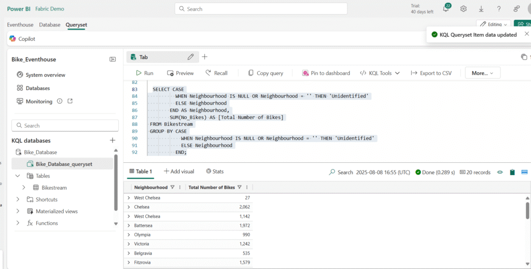Open Neighbourhood column options menu
This screenshot has height=269, width=531.
[x=180, y=187]
